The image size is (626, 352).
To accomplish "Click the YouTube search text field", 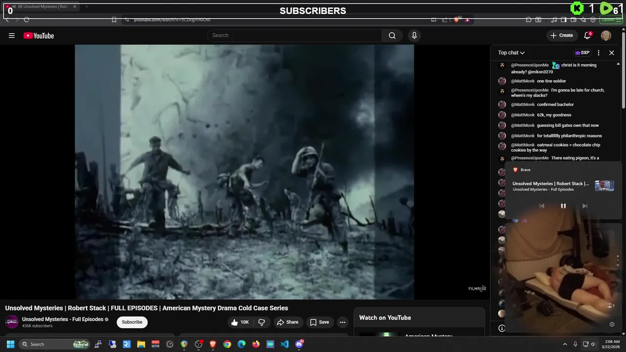I will [x=295, y=35].
